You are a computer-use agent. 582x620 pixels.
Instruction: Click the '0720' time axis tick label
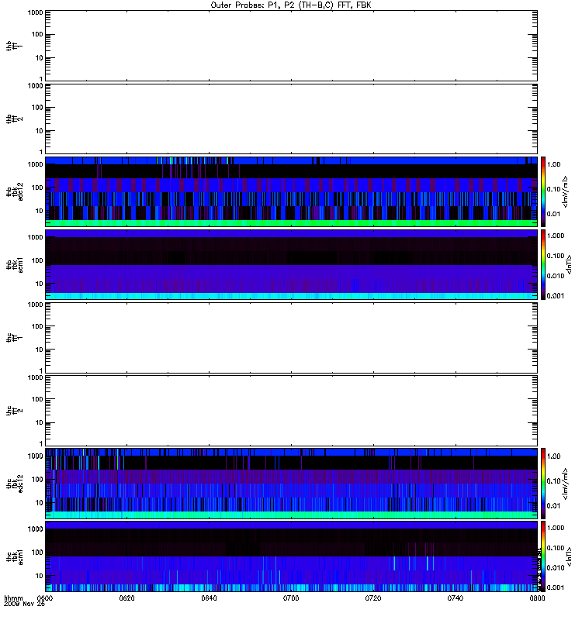tap(373, 598)
